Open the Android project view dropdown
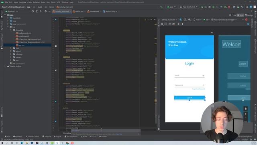Viewport: 257px width, 145px height. (12, 11)
